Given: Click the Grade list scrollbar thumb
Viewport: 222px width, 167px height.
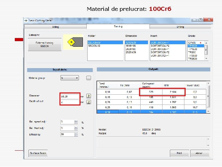Looking at the screenshot, I should click(x=206, y=50).
